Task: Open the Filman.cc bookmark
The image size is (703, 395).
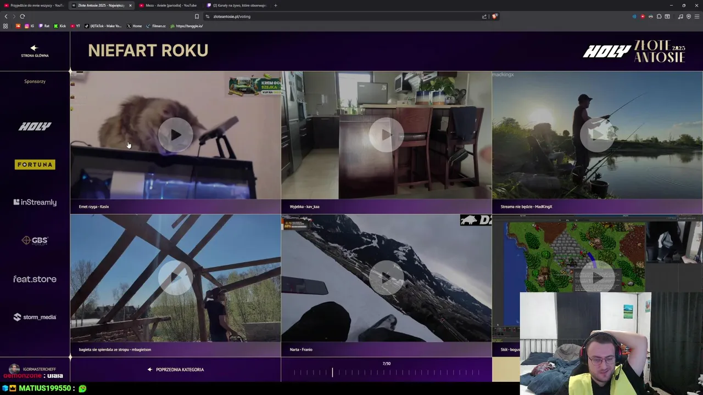Action: (x=157, y=26)
